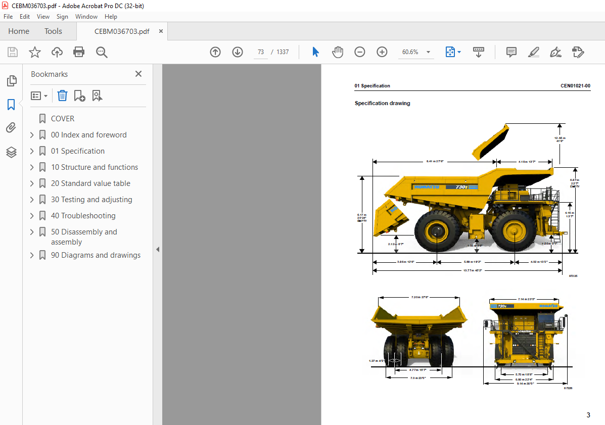This screenshot has width=605, height=425.
Task: Click the fit page icon
Action: coord(450,52)
